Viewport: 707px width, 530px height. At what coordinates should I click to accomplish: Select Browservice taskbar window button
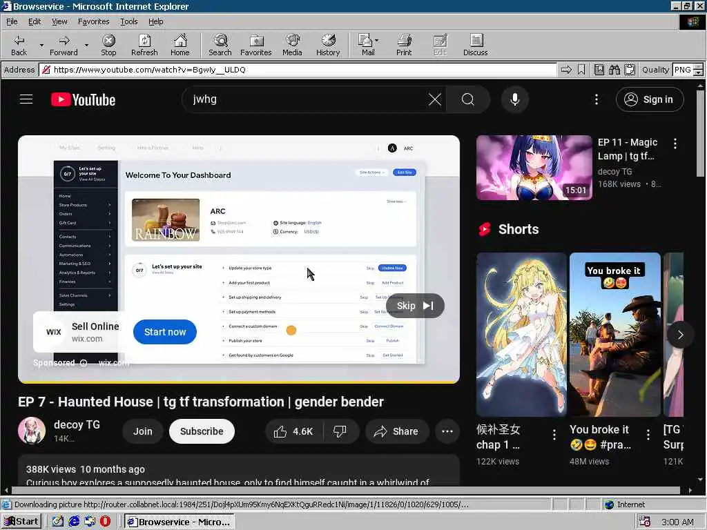coord(179,522)
